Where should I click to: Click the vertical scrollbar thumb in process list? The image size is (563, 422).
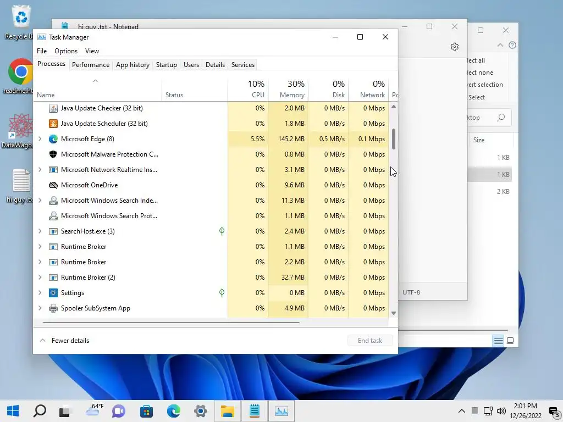(x=394, y=139)
